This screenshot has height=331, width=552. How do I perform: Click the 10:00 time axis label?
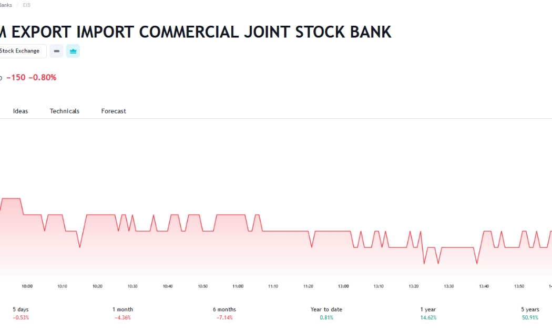[x=27, y=286]
